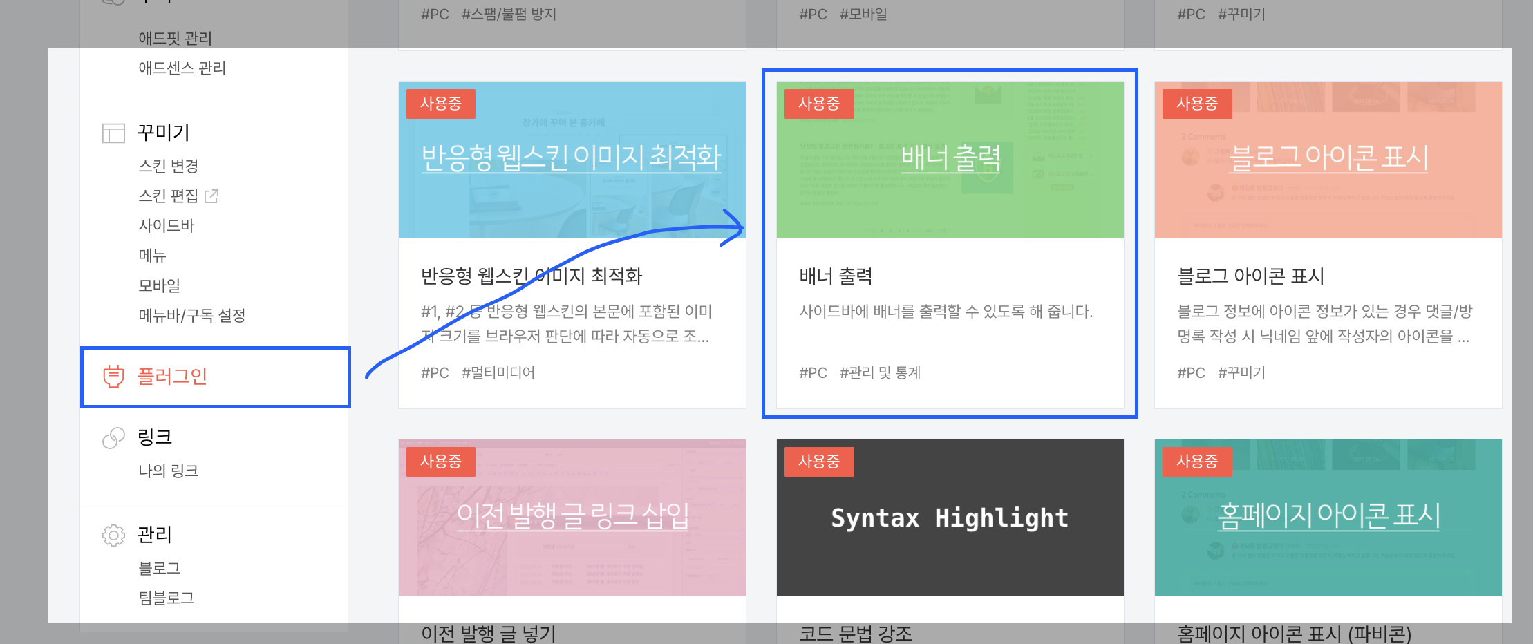
Task: Click 블로그 아이콘 표시 description text
Action: (x=1325, y=324)
